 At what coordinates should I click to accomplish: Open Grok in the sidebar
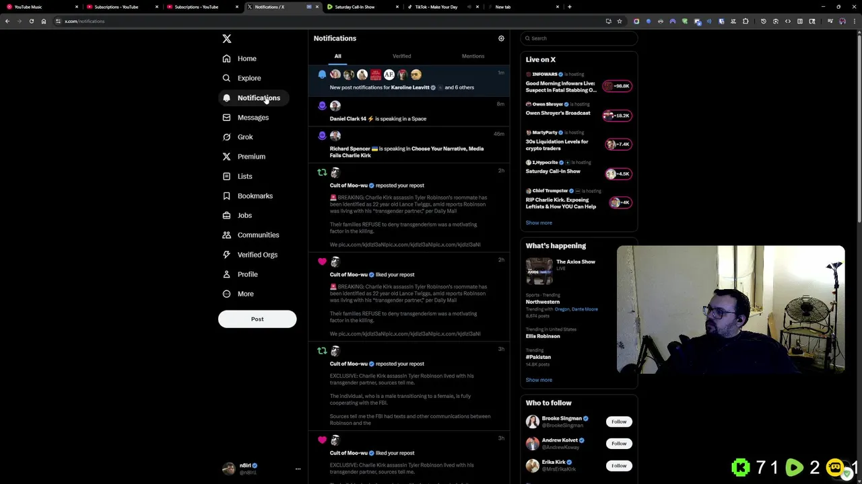[x=237, y=137]
